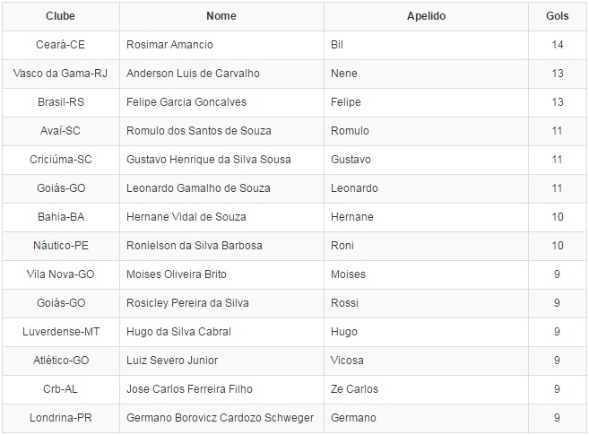Image resolution: width=589 pixels, height=435 pixels.
Task: Click the nickname Hernane
Action: pos(351,217)
